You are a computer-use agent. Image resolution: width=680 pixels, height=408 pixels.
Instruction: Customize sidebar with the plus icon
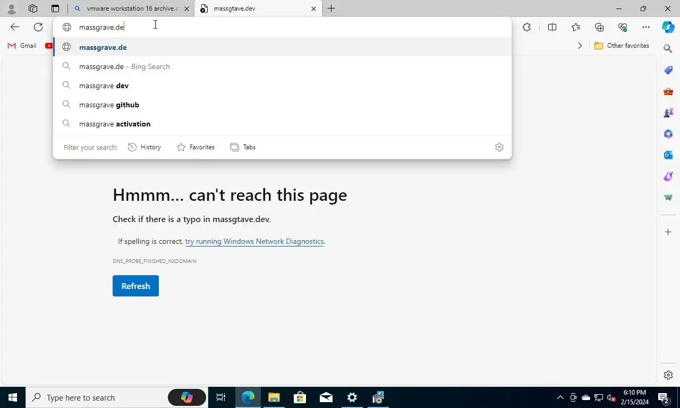click(x=668, y=232)
